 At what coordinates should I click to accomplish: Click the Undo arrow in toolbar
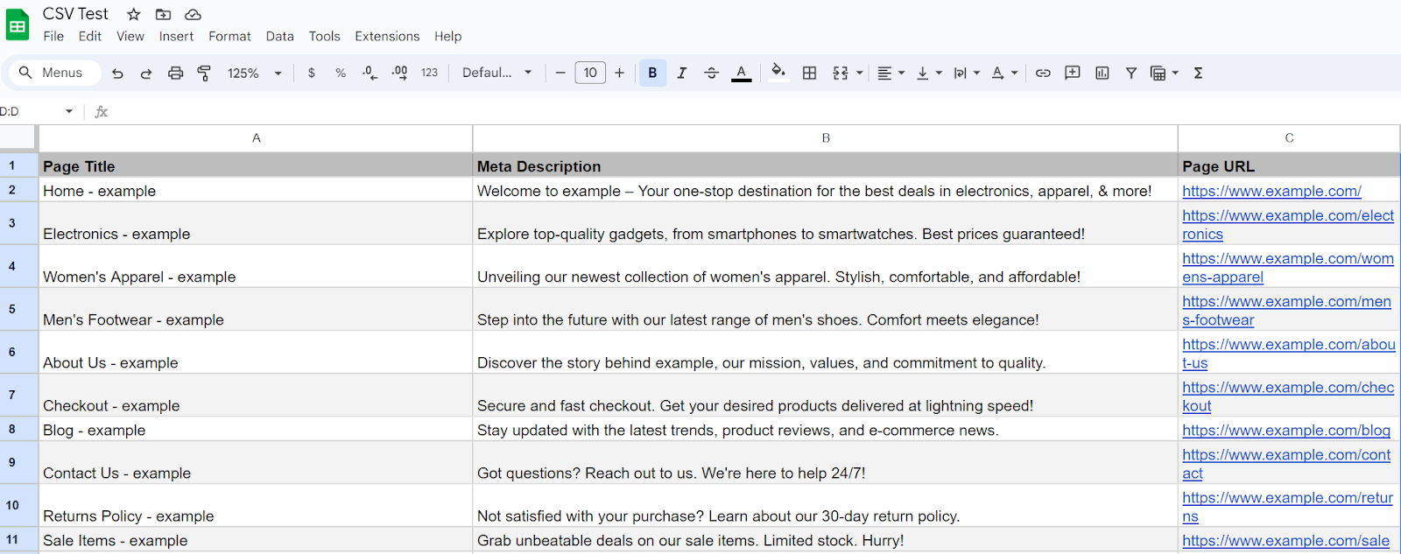click(117, 74)
